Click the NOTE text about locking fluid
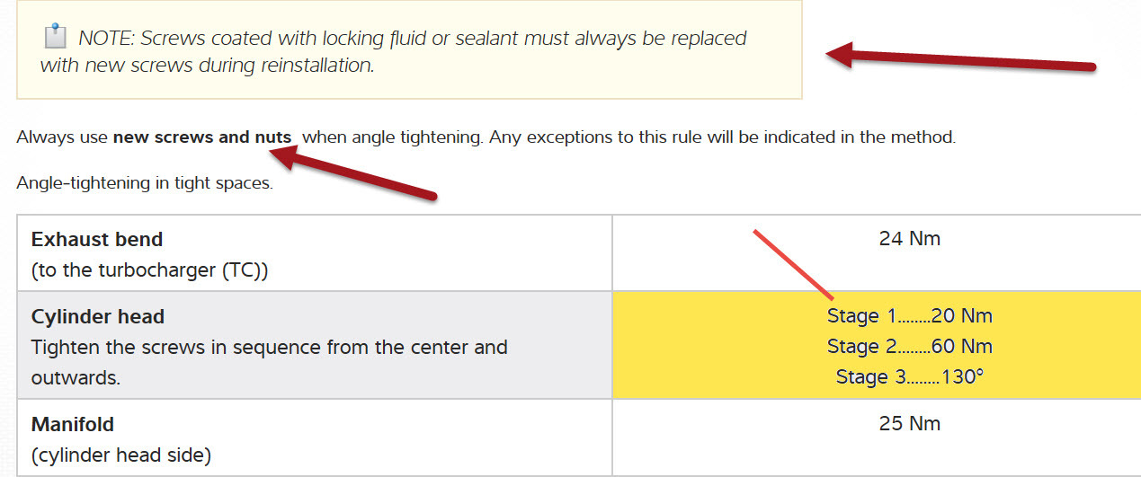Screen dimensions: 1141x477 pos(412,39)
